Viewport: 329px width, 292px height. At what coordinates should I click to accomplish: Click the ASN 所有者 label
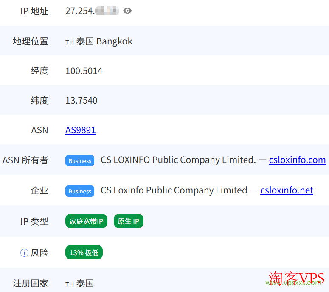click(25, 160)
